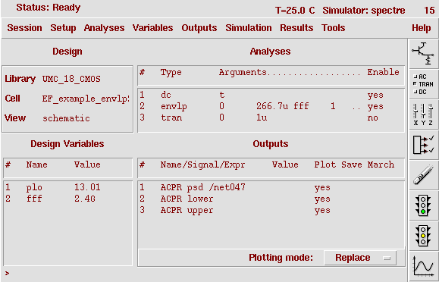This screenshot has height=282, width=439.
Task: Select output ACPR psd /net047
Action: [271, 187]
